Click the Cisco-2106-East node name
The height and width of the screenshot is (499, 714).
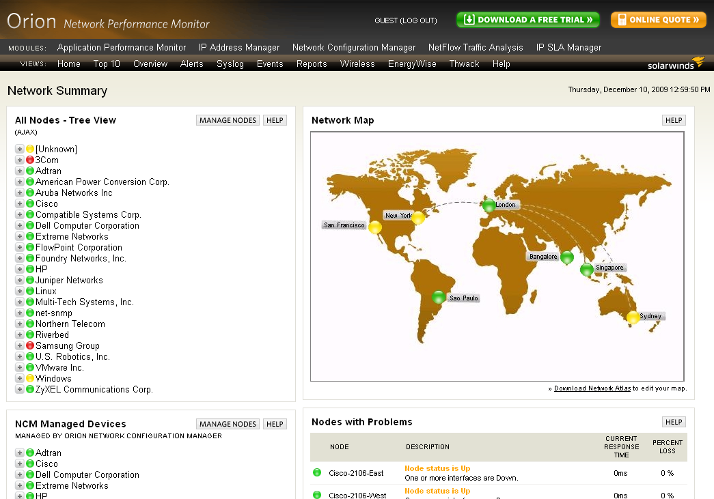(356, 473)
